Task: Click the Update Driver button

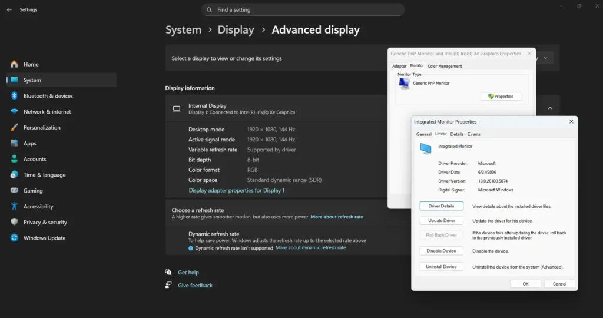Action: (442, 221)
